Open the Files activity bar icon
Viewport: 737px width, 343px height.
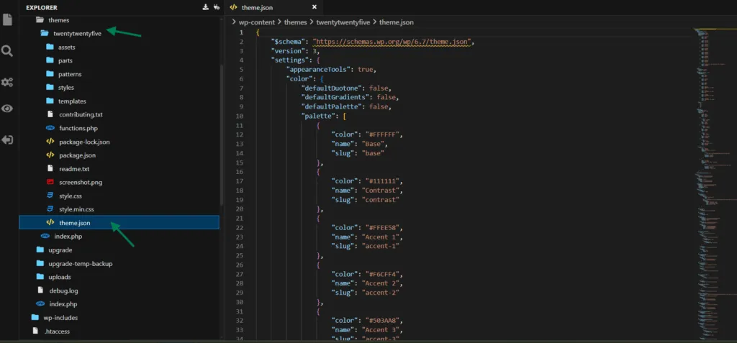click(x=7, y=19)
